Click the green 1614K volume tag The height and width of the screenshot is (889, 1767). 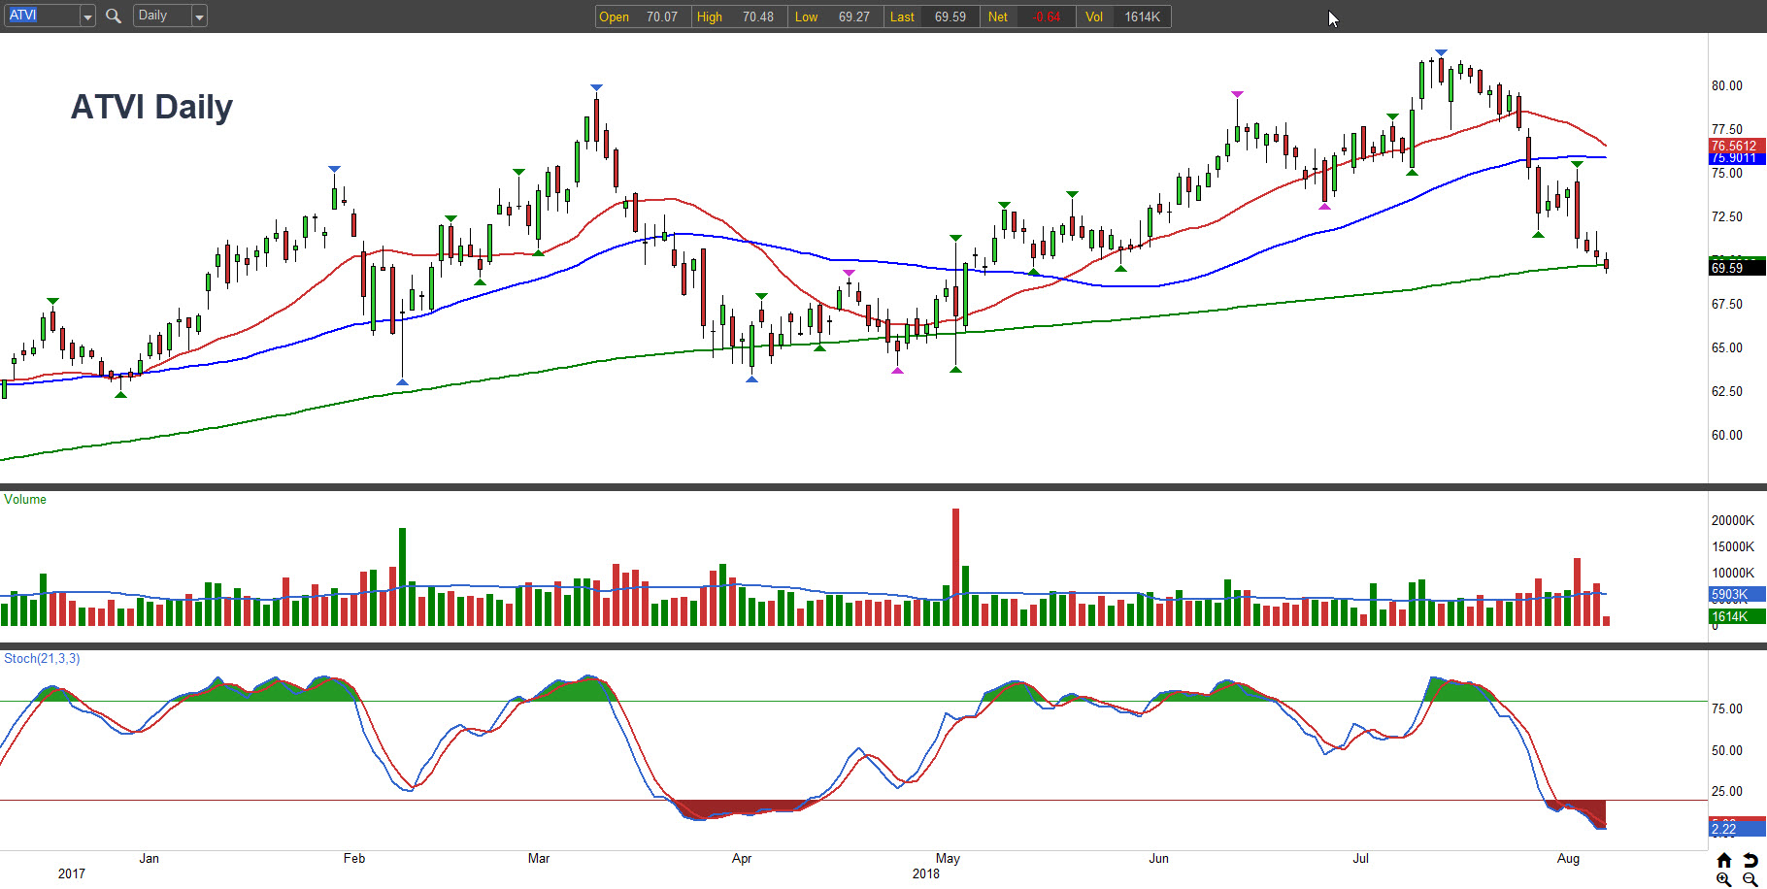[1737, 617]
